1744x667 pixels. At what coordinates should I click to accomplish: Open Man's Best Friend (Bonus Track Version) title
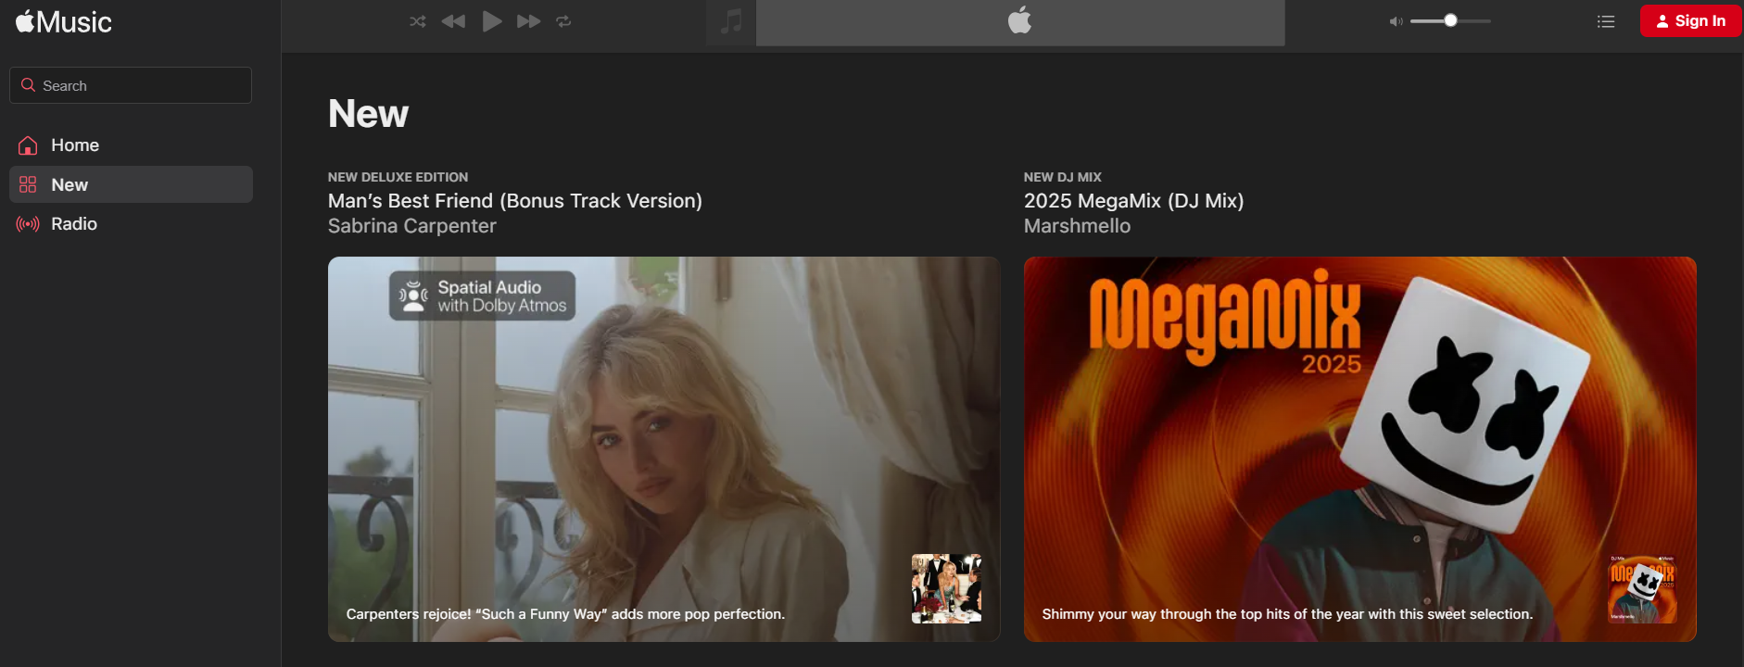[x=515, y=201]
